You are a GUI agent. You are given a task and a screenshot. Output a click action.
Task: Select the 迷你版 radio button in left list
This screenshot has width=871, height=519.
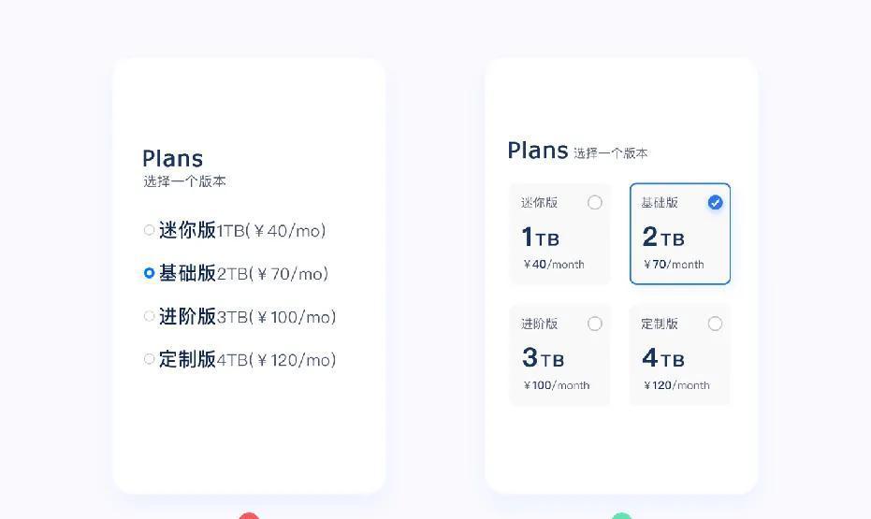pos(149,230)
